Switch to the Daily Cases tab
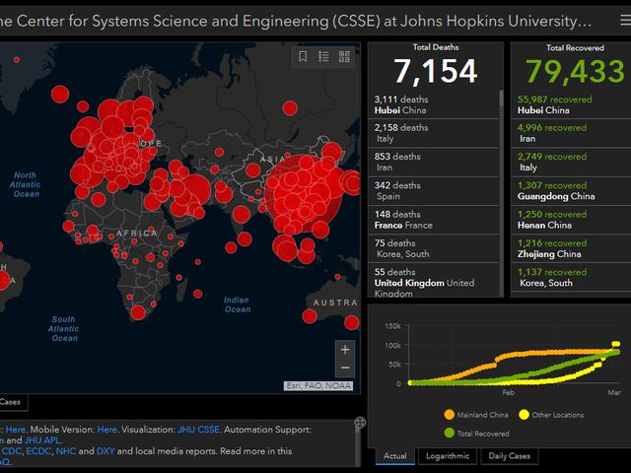This screenshot has height=473, width=631. pos(511,456)
